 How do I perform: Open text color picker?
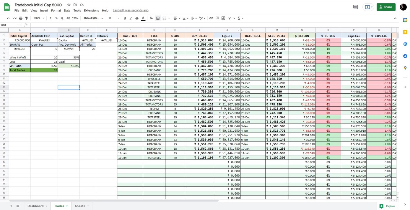(x=143, y=18)
